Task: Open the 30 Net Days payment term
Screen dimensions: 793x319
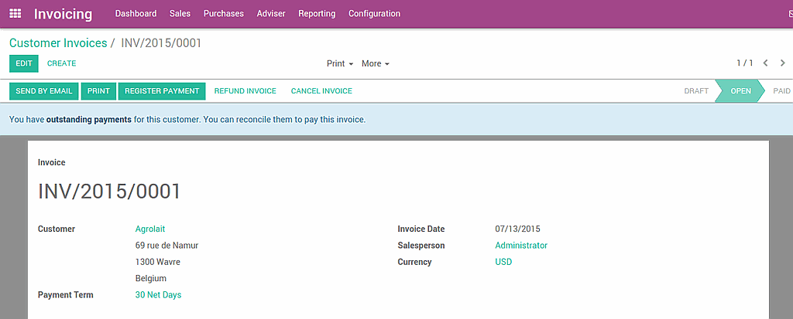Action: [x=158, y=295]
